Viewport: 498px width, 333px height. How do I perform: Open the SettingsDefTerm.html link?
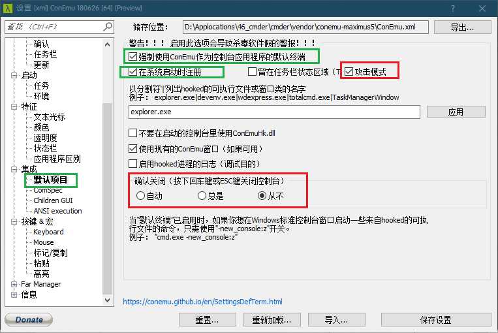(x=202, y=302)
